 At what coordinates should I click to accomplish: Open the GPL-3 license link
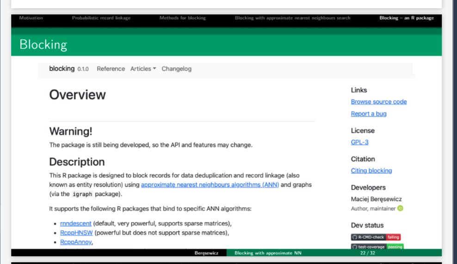click(360, 142)
